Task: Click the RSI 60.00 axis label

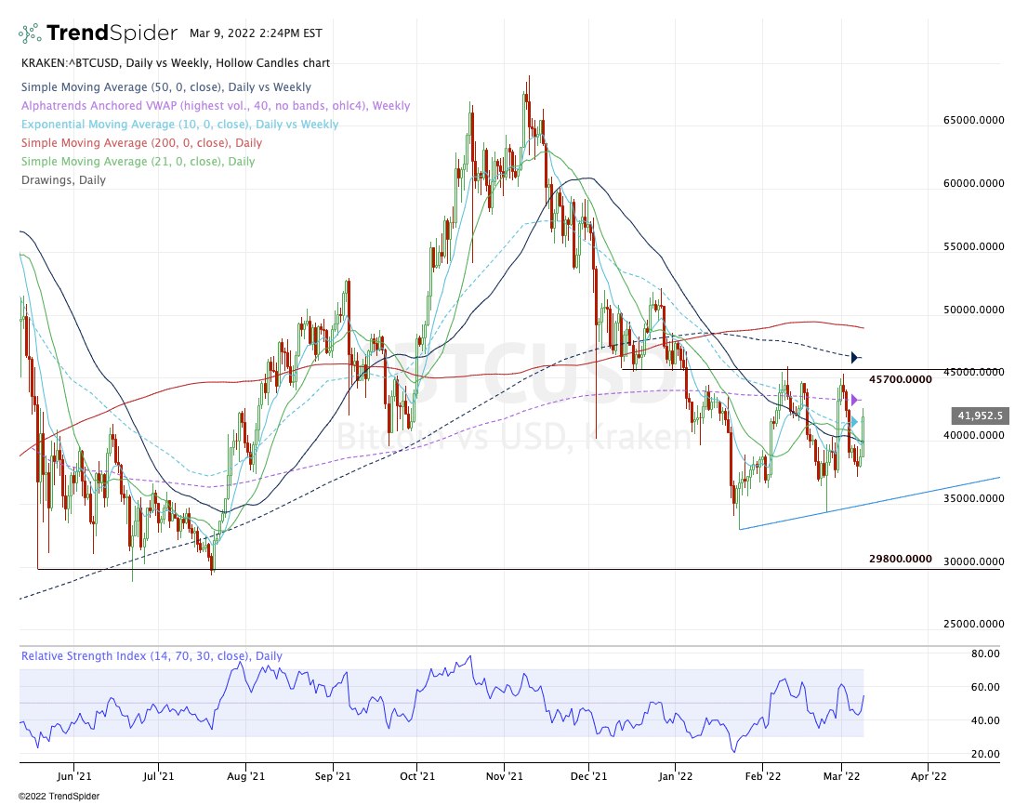Action: click(985, 688)
